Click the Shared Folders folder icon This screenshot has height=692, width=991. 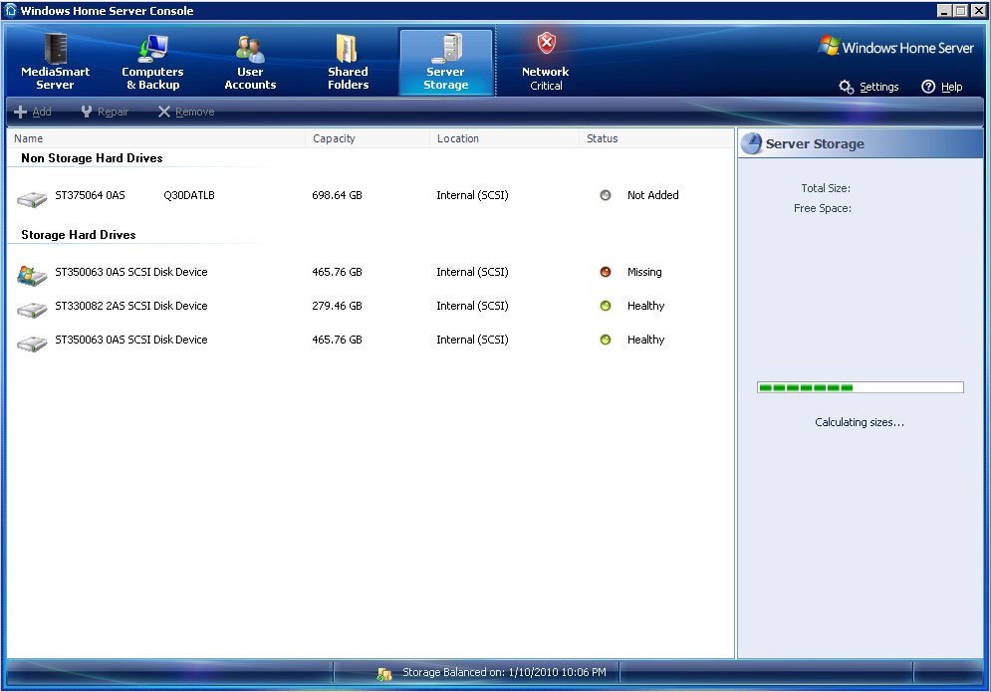click(x=347, y=48)
